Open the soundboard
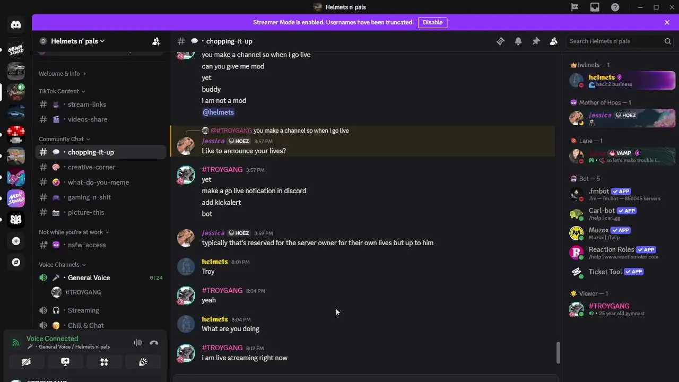Image resolution: width=679 pixels, height=382 pixels. (143, 362)
